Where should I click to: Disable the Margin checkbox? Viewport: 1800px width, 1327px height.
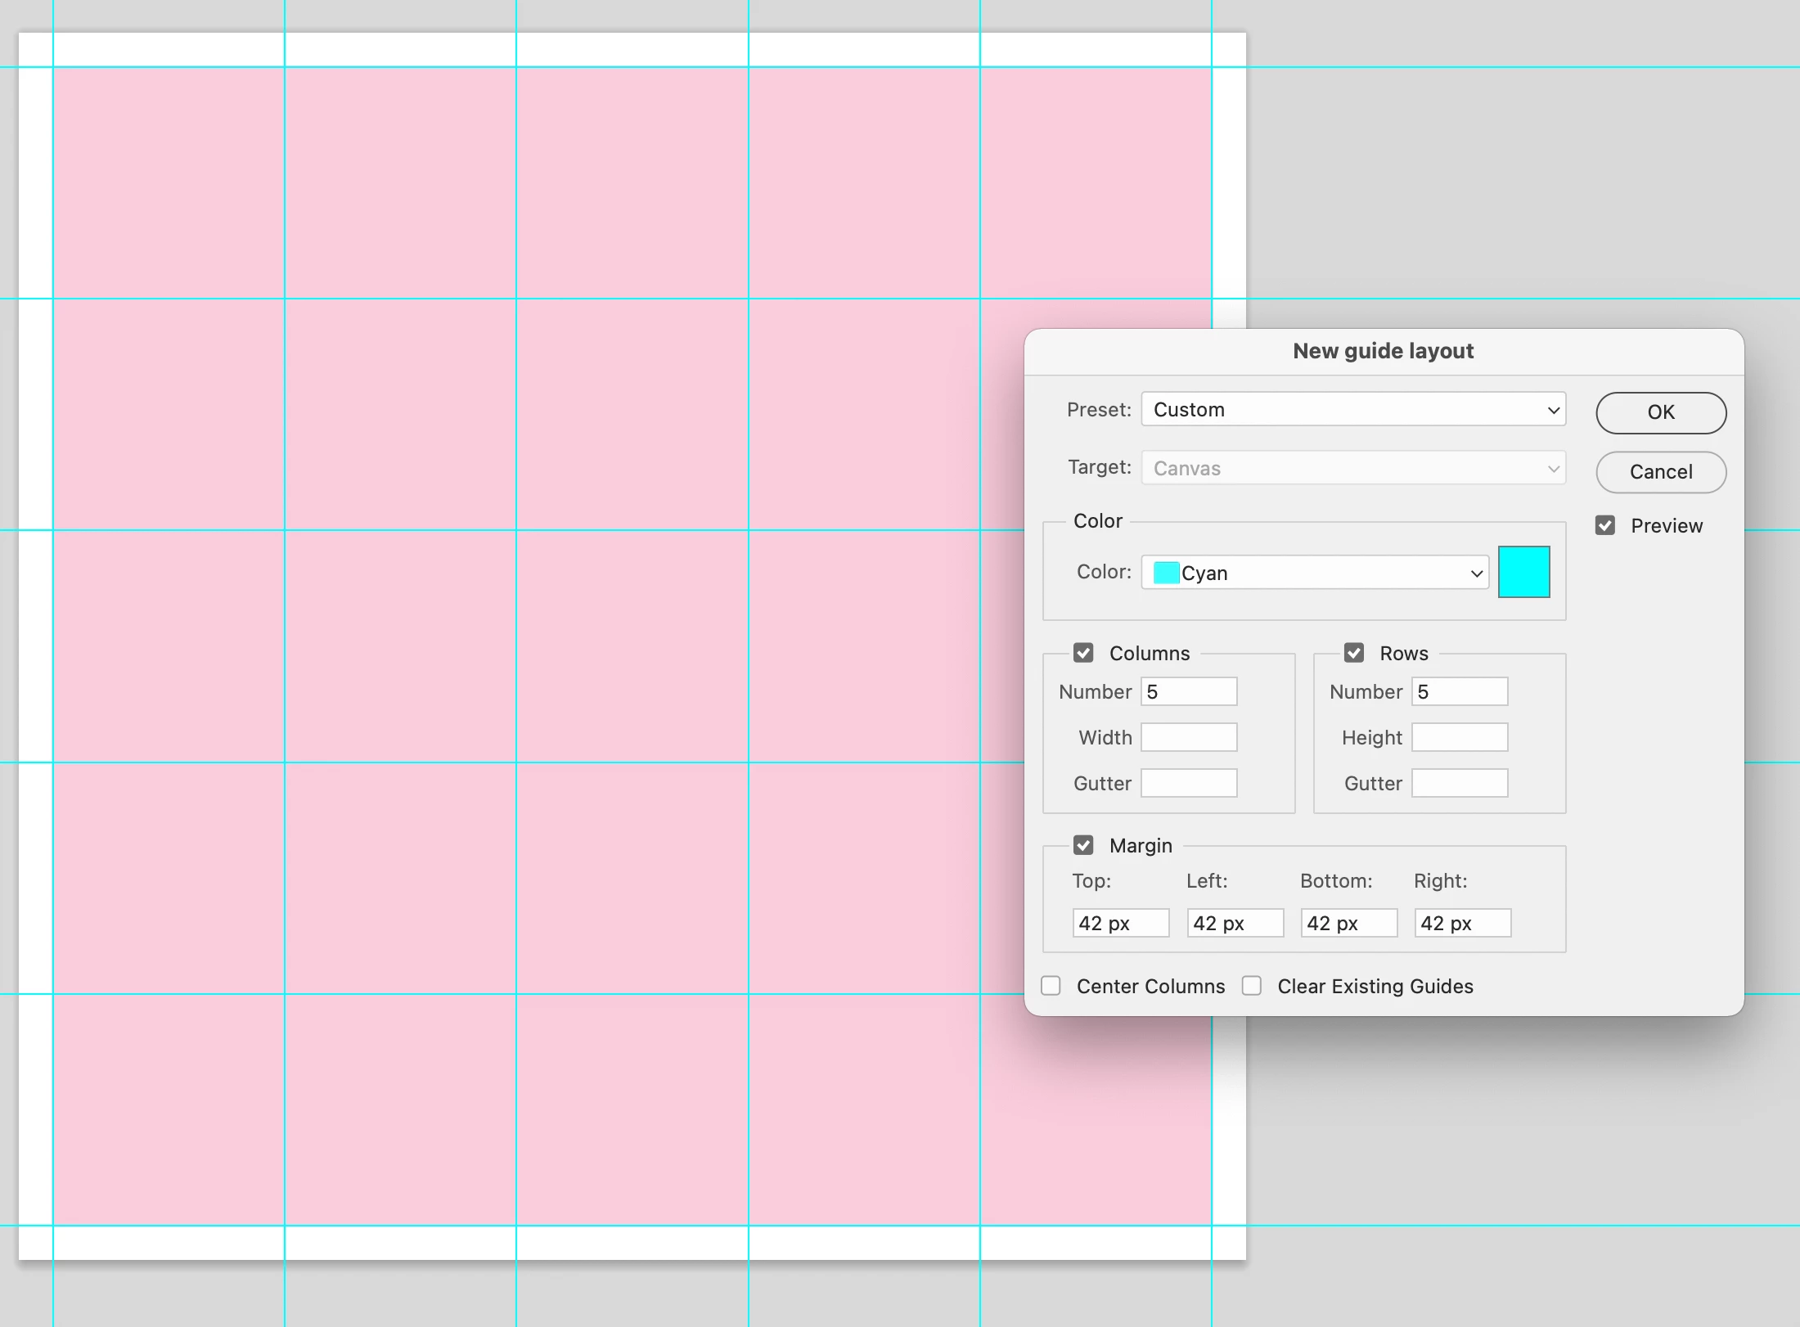click(1083, 845)
